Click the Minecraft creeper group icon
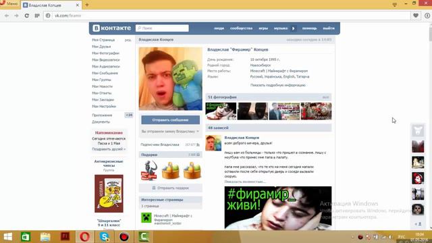The height and width of the screenshot is (243, 432). [x=146, y=217]
